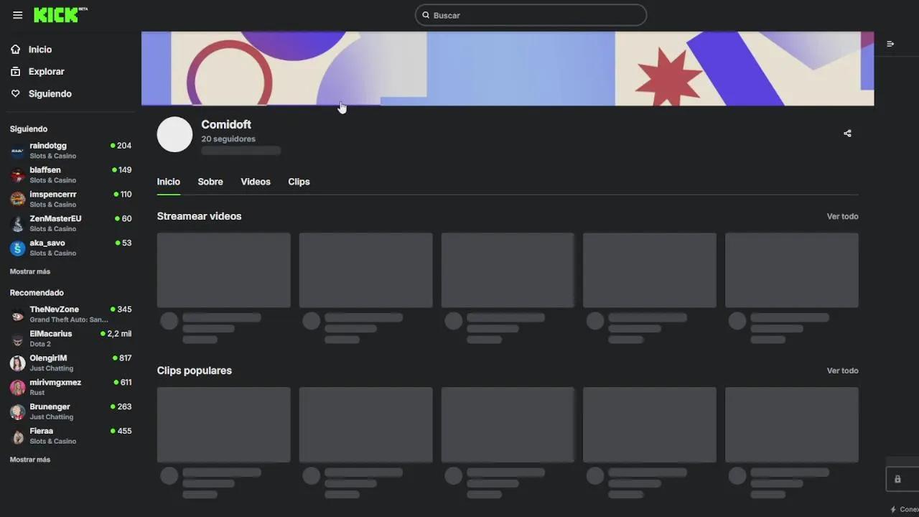Switch to the Videos tab
Image resolution: width=919 pixels, height=517 pixels.
[256, 182]
